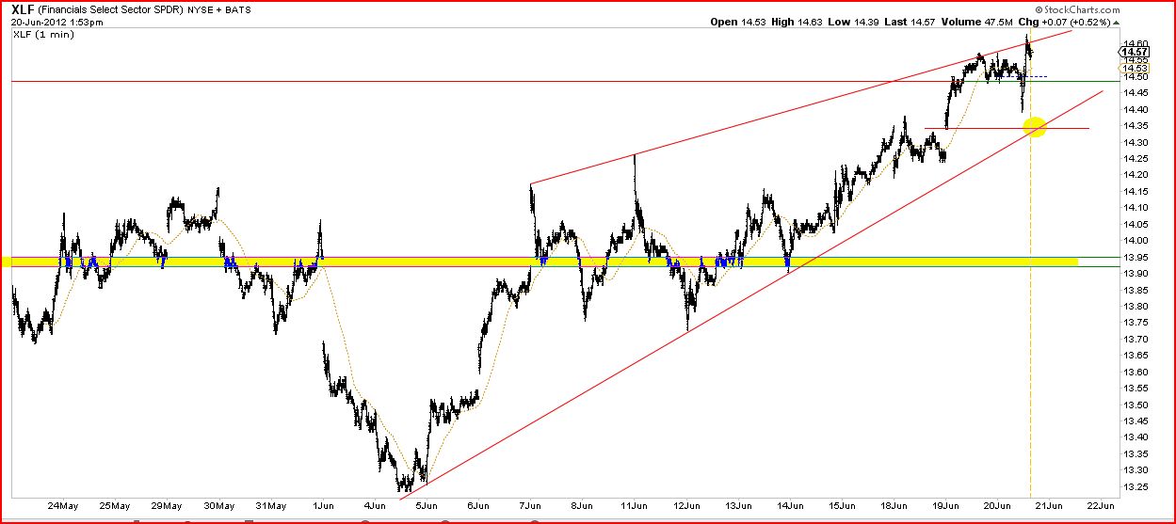This screenshot has height=524, width=1176.
Task: Select the Open 14.53 value
Action: click(739, 22)
